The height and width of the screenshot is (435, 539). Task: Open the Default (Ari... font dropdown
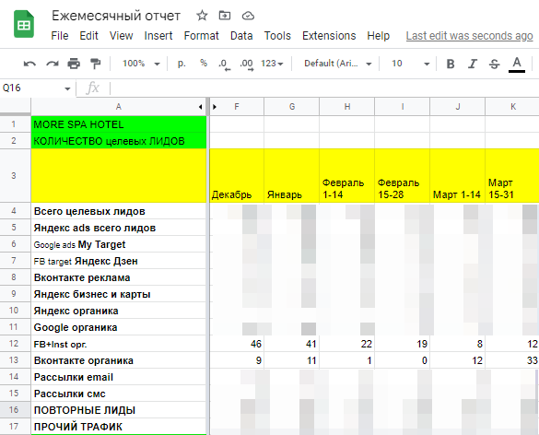(338, 64)
